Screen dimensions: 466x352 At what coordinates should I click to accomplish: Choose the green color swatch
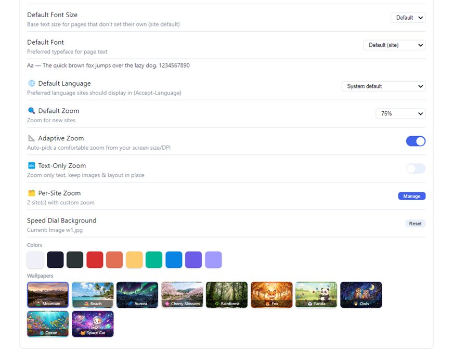pyautogui.click(x=154, y=259)
